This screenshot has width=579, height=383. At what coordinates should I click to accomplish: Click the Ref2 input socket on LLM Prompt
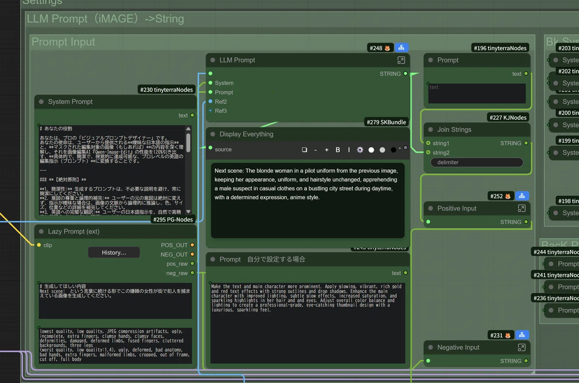210,102
